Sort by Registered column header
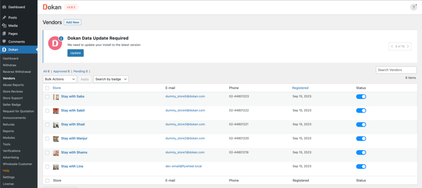 click(300, 88)
